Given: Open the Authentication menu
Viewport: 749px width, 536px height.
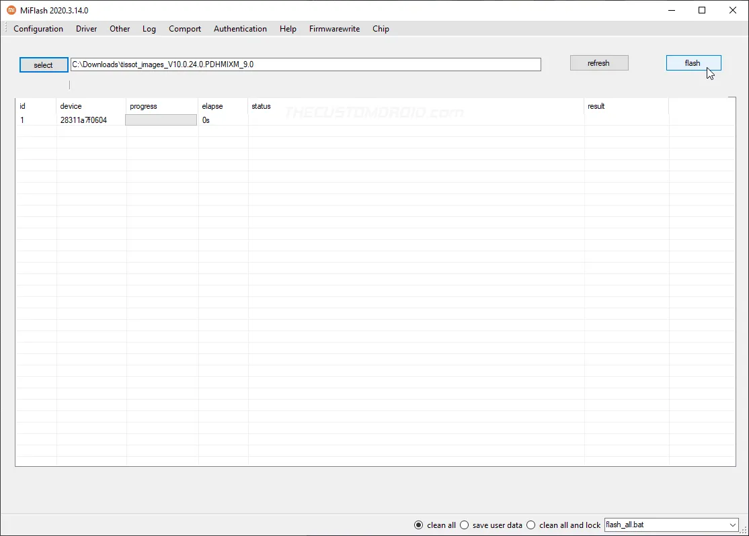Looking at the screenshot, I should 240,29.
